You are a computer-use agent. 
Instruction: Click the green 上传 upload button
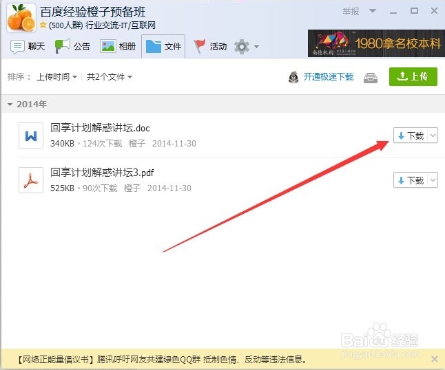click(x=413, y=76)
